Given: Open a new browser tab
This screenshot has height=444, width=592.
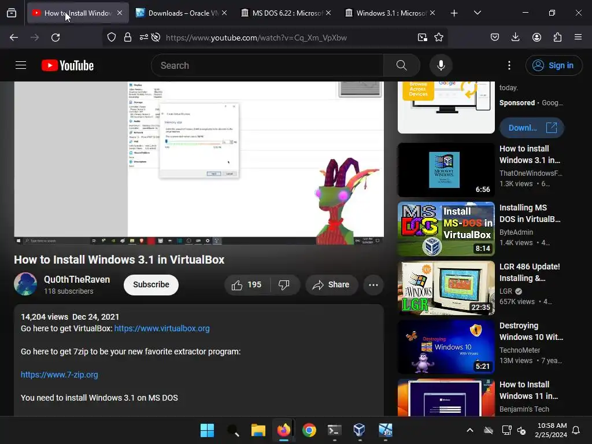Looking at the screenshot, I should pos(454,13).
